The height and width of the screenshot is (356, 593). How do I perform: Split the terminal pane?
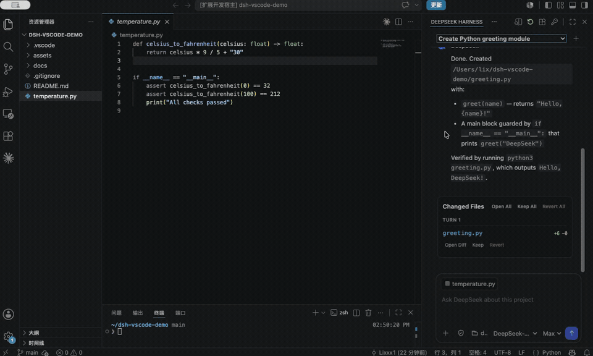[x=356, y=313]
